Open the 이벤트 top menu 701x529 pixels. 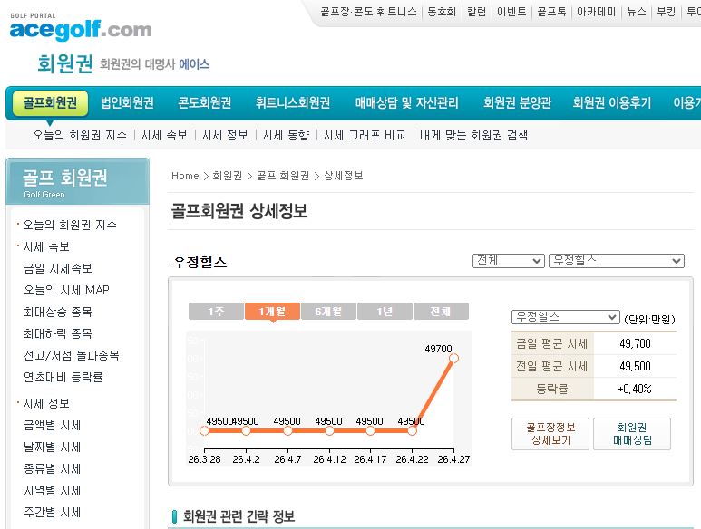(511, 12)
